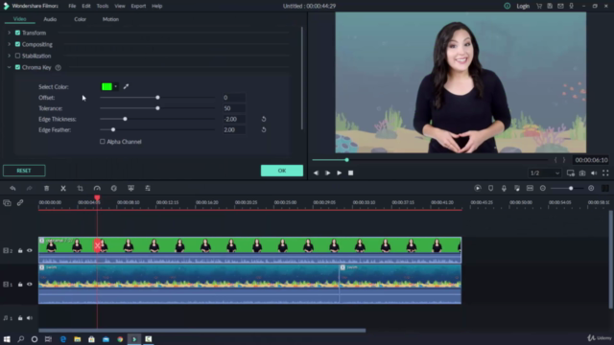Open the Tools menu
The width and height of the screenshot is (614, 345).
(103, 6)
